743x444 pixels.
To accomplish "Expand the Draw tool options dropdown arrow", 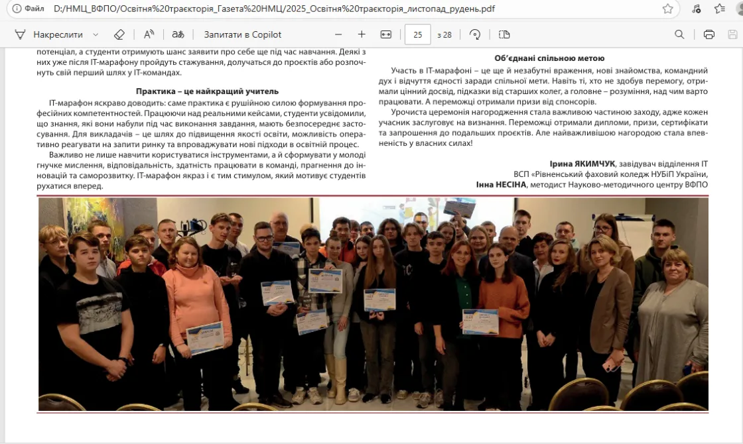I will 96,34.
